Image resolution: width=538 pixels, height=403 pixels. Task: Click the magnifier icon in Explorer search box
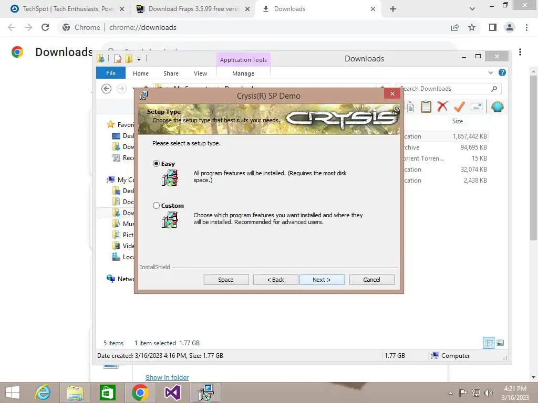click(x=494, y=89)
